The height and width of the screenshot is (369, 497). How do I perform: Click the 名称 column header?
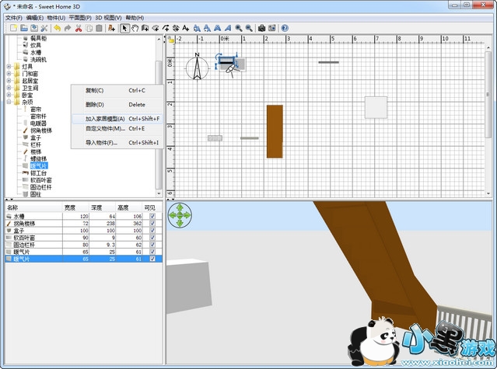point(31,207)
